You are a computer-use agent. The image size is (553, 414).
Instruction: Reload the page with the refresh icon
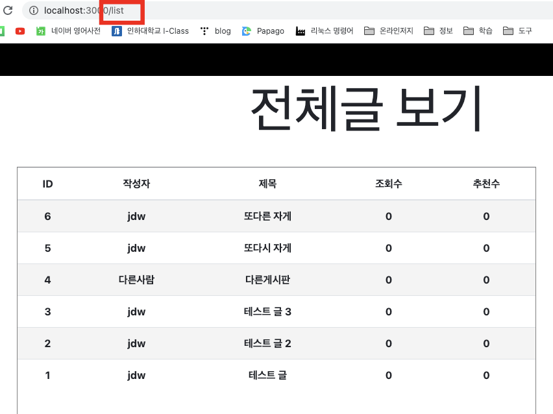click(8, 10)
